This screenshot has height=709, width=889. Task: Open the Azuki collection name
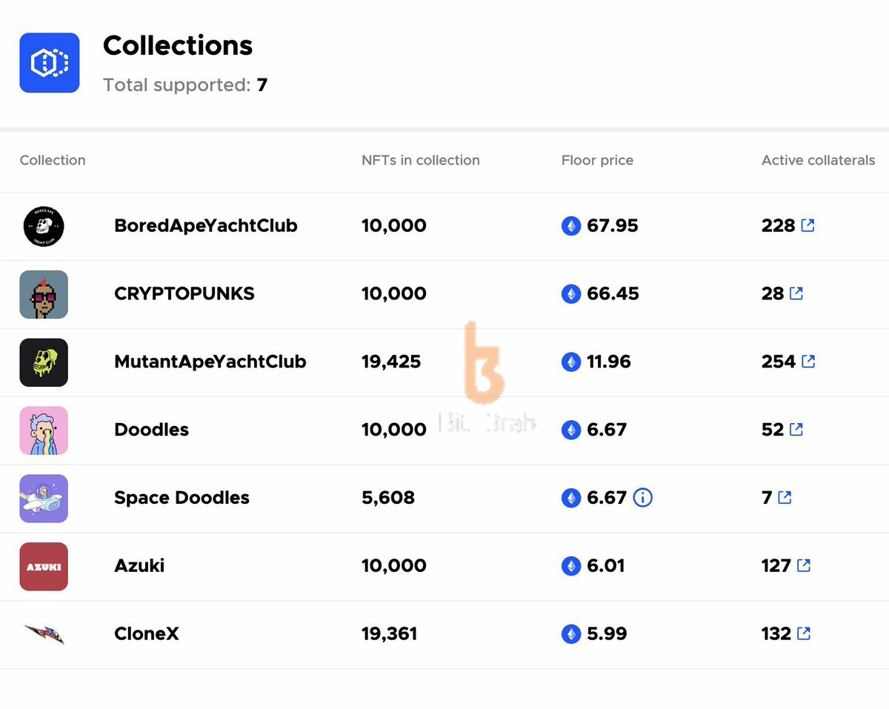tap(139, 566)
